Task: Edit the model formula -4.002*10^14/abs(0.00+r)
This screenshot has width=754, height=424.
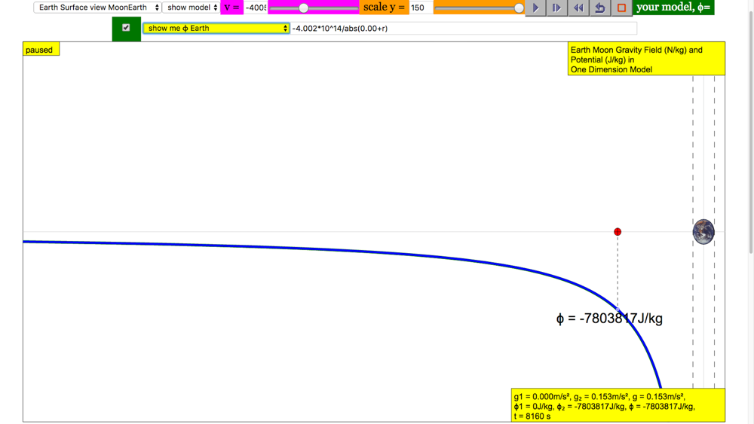Action: point(464,29)
